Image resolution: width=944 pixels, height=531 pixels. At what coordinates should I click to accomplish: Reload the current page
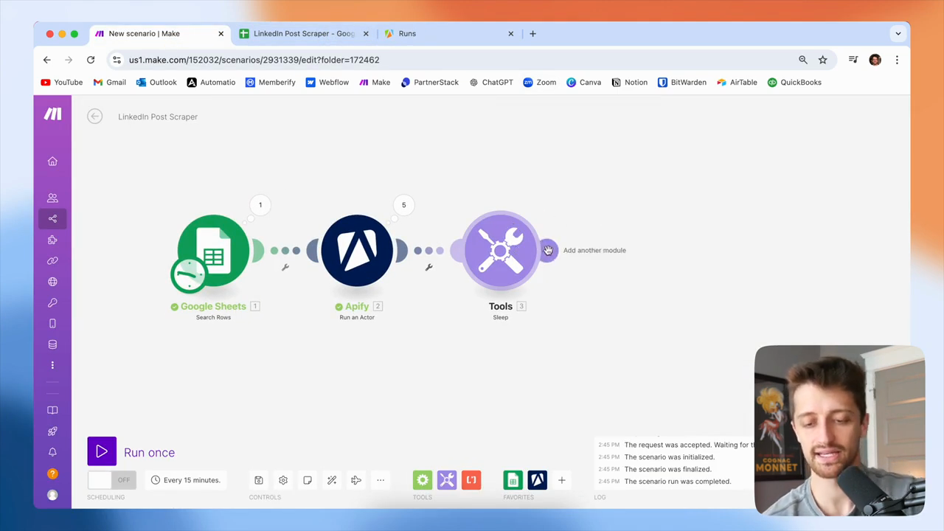point(90,60)
